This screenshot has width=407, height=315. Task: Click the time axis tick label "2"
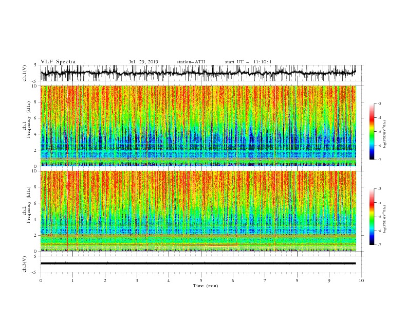105,281
